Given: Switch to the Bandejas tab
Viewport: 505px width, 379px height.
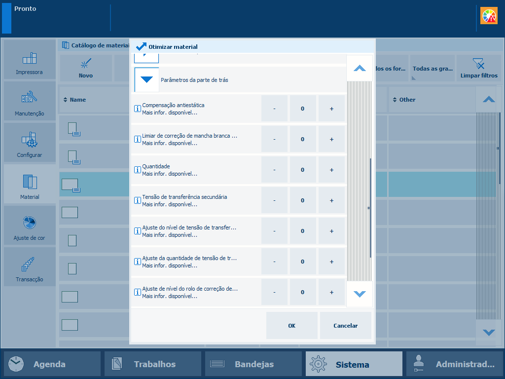Looking at the screenshot, I should tap(253, 364).
